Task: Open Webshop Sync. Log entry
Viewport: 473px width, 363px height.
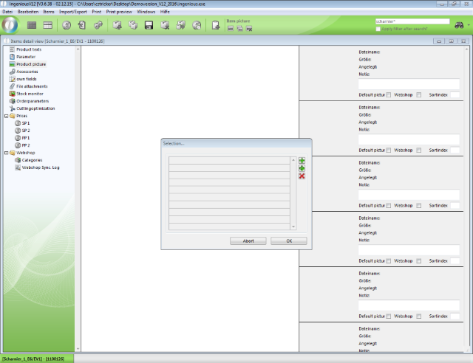Action: pyautogui.click(x=40, y=167)
